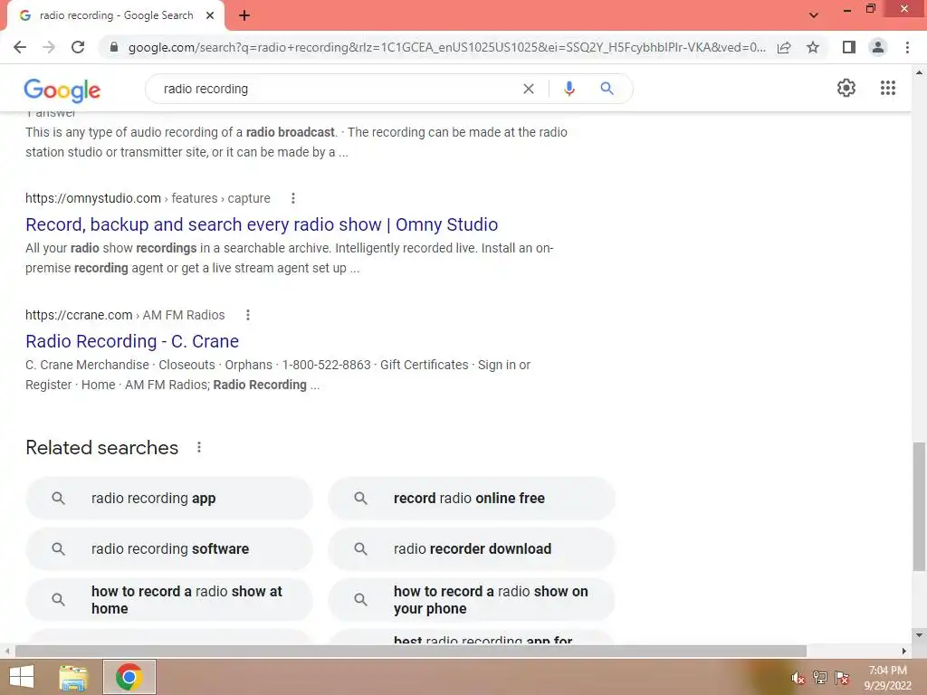Click scroll down arrow on vertical scrollbar
Image resolution: width=927 pixels, height=695 pixels.
[x=919, y=635]
